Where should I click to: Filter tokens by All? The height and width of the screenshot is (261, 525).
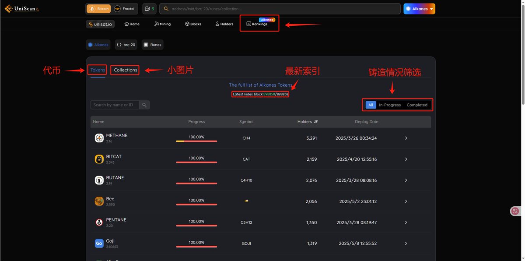pyautogui.click(x=371, y=105)
